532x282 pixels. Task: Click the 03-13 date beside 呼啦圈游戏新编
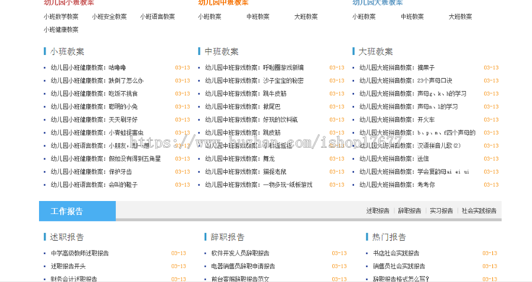337,67
